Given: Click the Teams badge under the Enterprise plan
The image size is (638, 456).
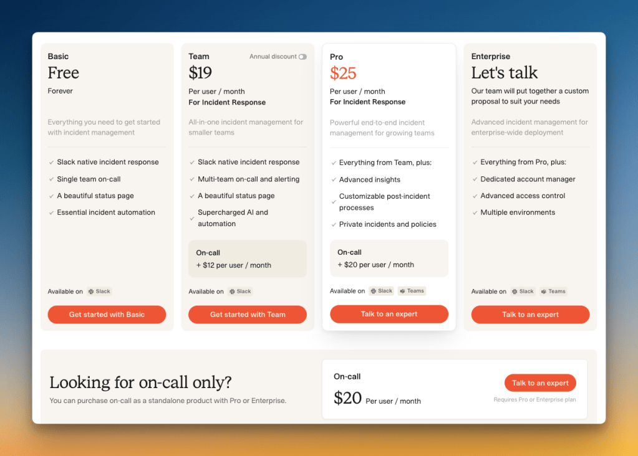Looking at the screenshot, I should 553,291.
